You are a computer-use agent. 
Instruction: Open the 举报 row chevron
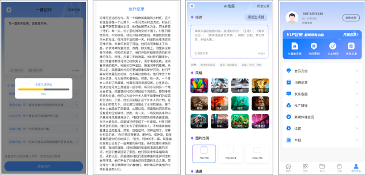[x=357, y=140]
